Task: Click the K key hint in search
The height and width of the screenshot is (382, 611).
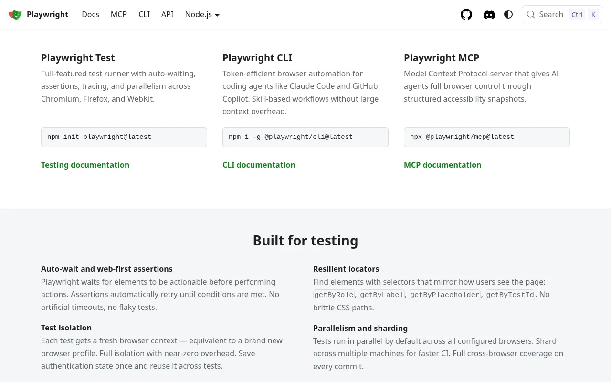Action: tap(593, 14)
